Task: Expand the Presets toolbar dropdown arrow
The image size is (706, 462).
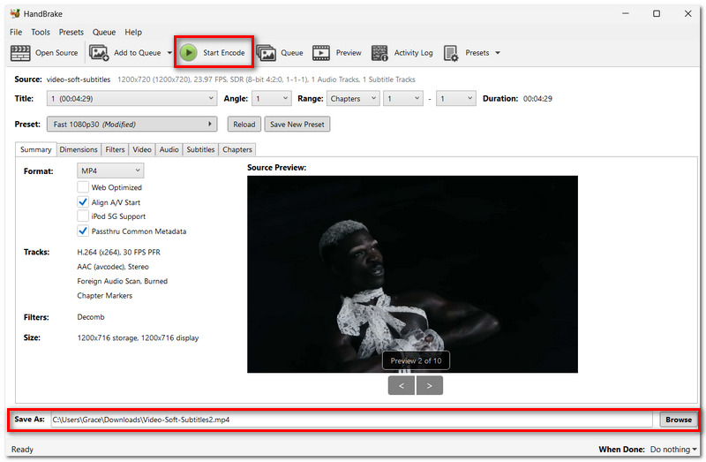Action: pos(498,53)
